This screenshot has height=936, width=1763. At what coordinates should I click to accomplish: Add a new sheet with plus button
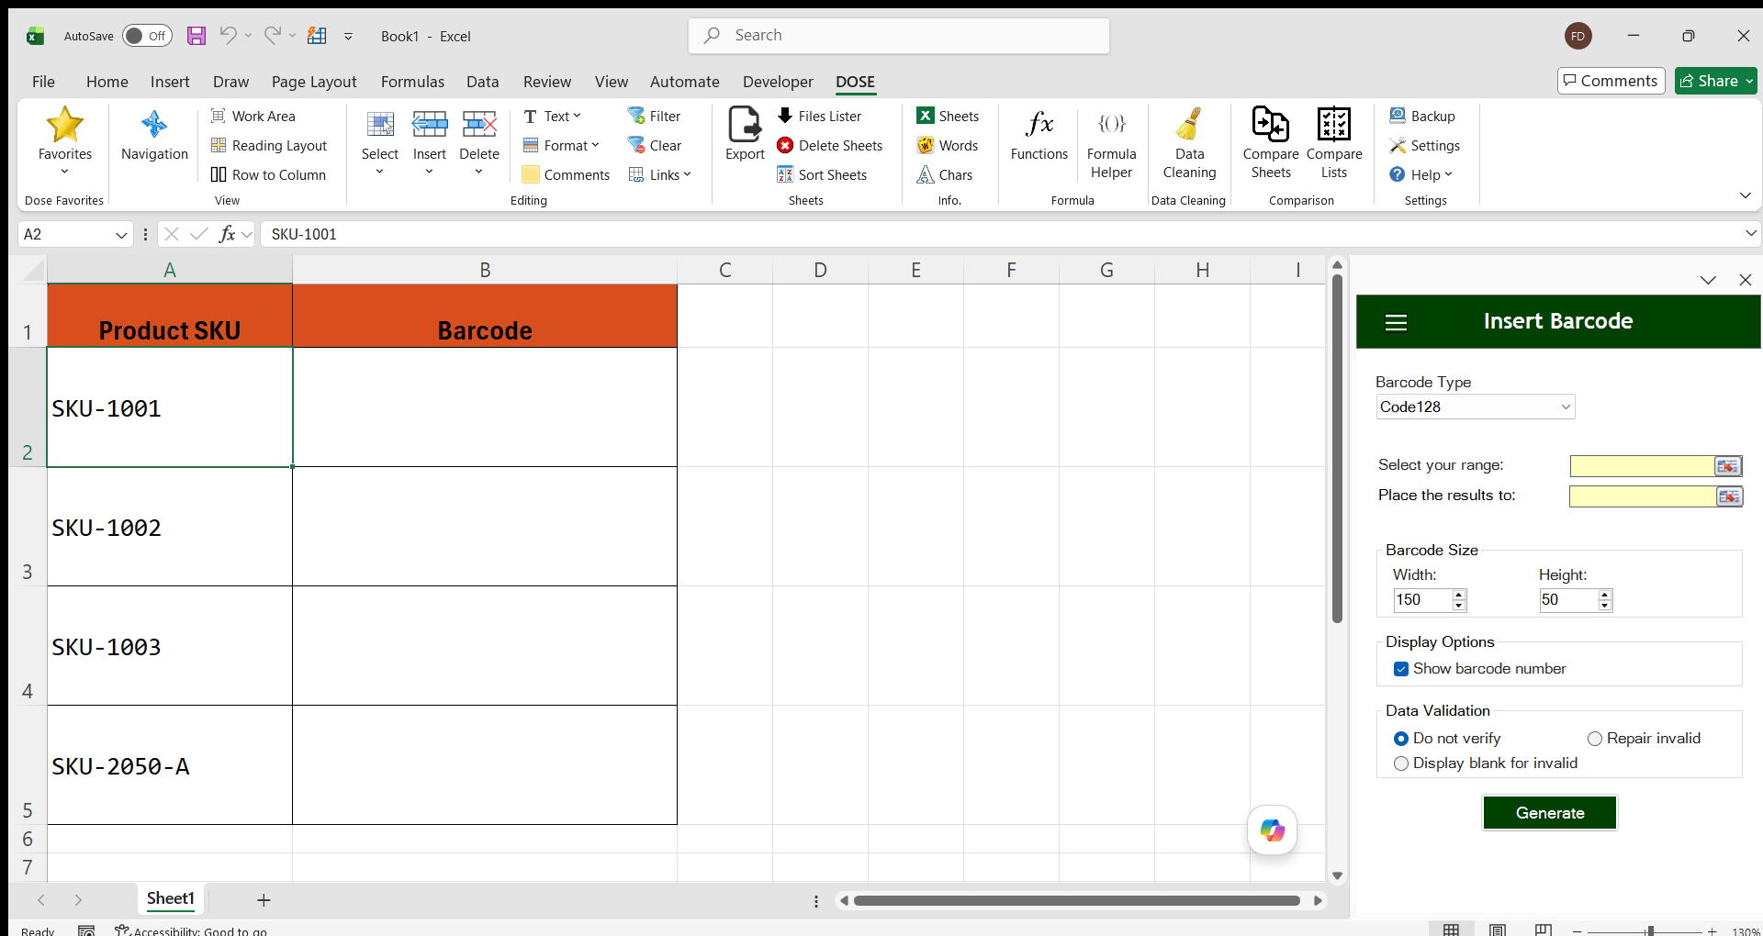264,900
